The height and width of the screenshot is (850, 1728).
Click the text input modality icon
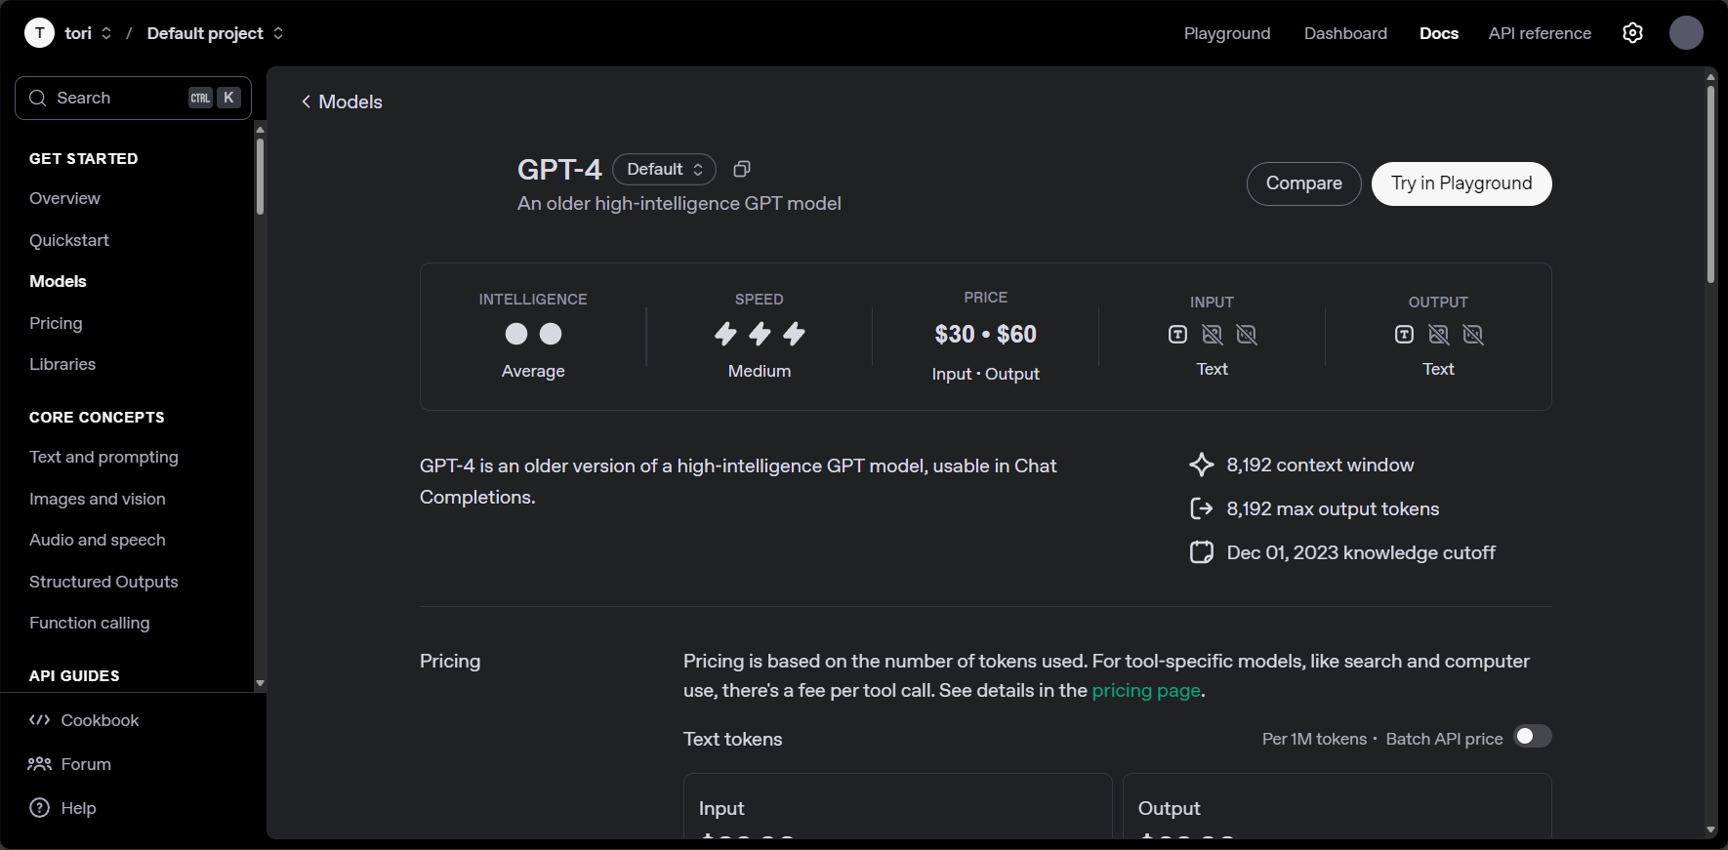pyautogui.click(x=1178, y=335)
